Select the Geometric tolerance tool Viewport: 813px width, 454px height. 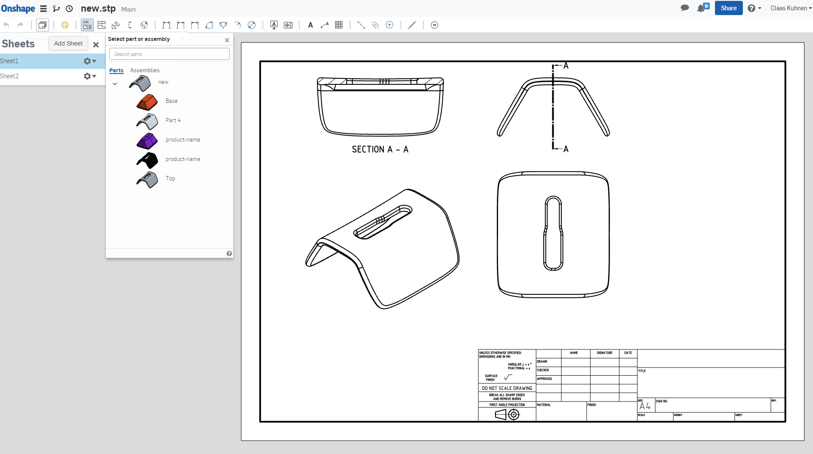288,25
